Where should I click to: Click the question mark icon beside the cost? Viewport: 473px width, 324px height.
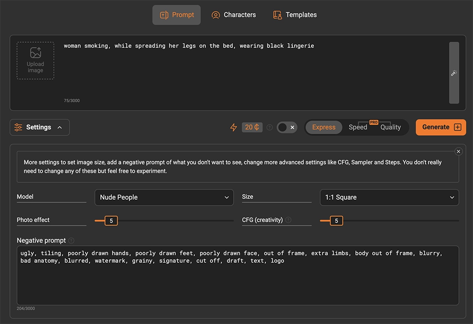pyautogui.click(x=269, y=127)
